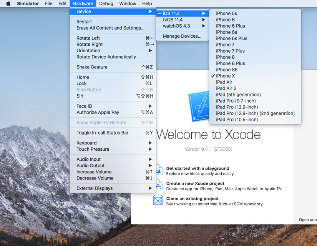This screenshot has height=246, width=317.
Task: Expand the External Displays submenu
Action: coord(113,188)
